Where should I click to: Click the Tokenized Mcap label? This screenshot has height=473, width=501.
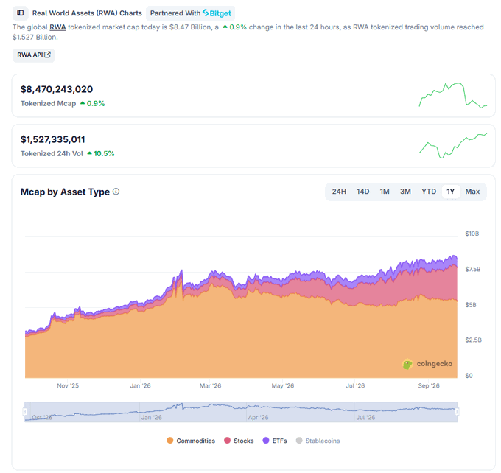tap(48, 104)
